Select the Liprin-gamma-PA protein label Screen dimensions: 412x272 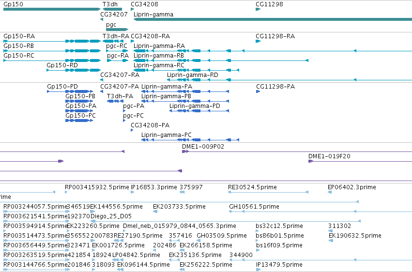pos(167,87)
